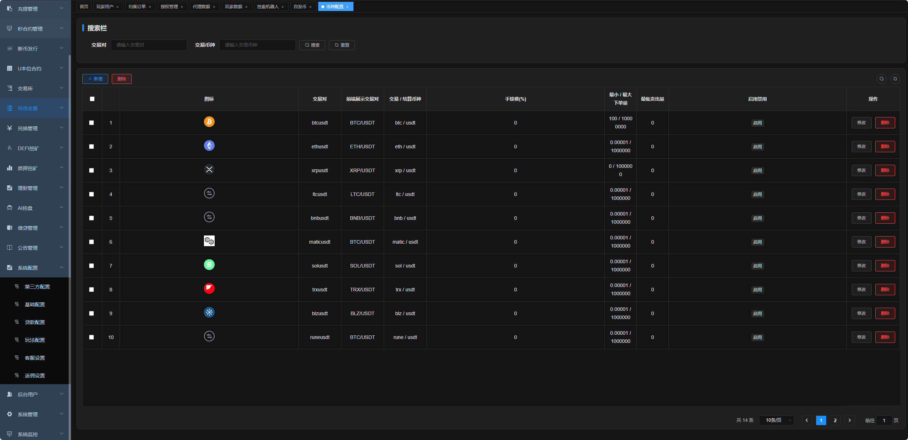Click the round refresh icon above the table

click(895, 79)
